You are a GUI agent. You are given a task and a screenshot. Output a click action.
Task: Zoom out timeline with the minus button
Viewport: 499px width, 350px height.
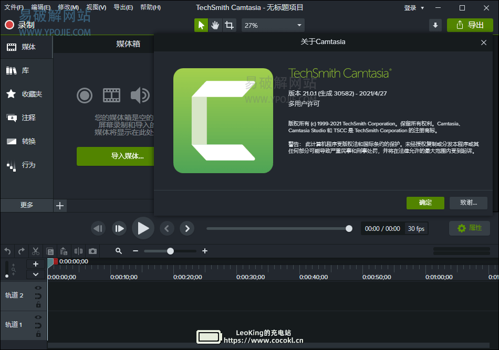(x=136, y=251)
